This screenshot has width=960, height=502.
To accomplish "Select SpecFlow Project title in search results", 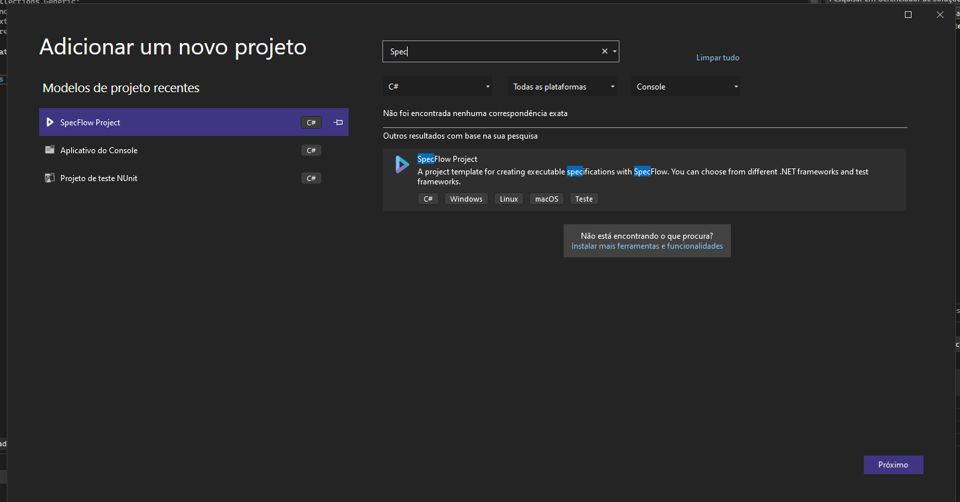I will tap(447, 159).
